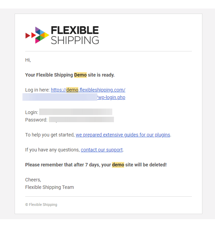Click the two red triangles in logo
215x228 pixels.
pos(31,35)
